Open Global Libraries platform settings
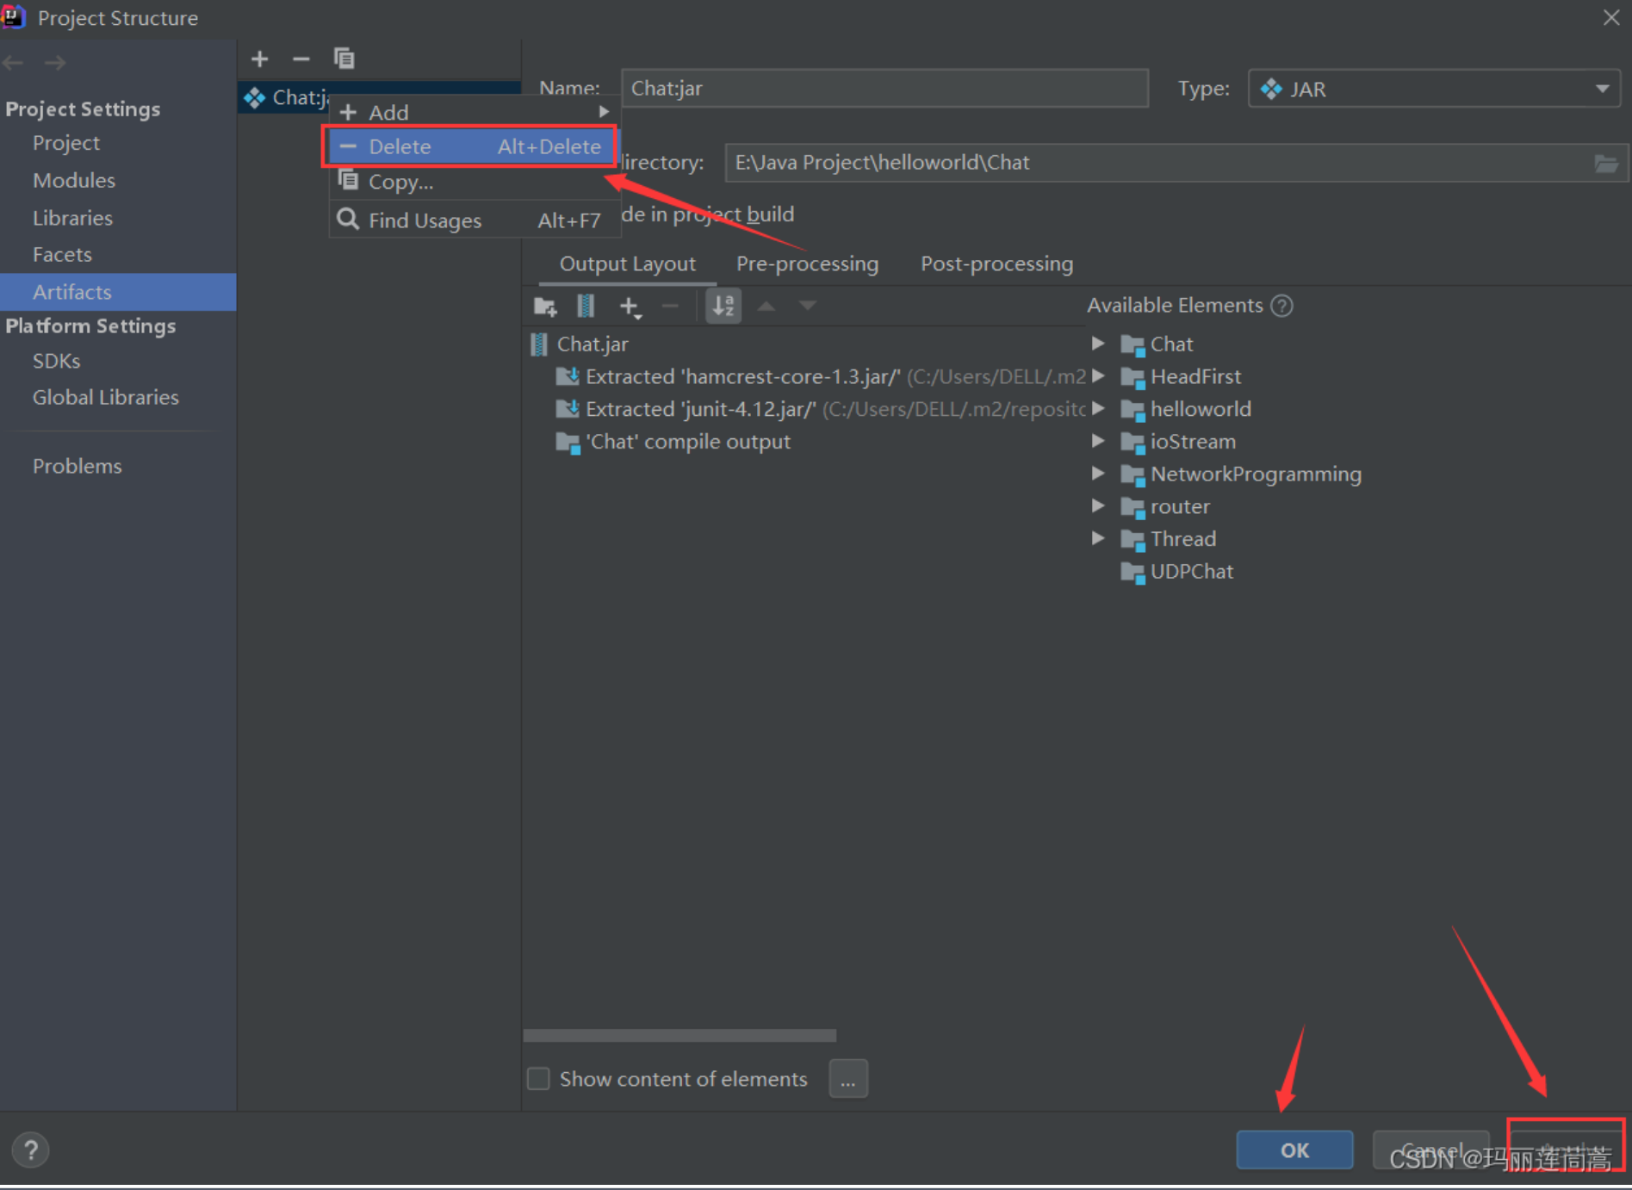This screenshot has width=1632, height=1190. (x=106, y=397)
